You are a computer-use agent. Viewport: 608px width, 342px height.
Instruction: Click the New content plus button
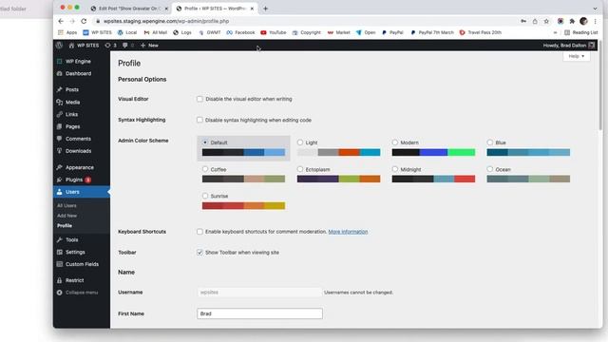pyautogui.click(x=149, y=46)
